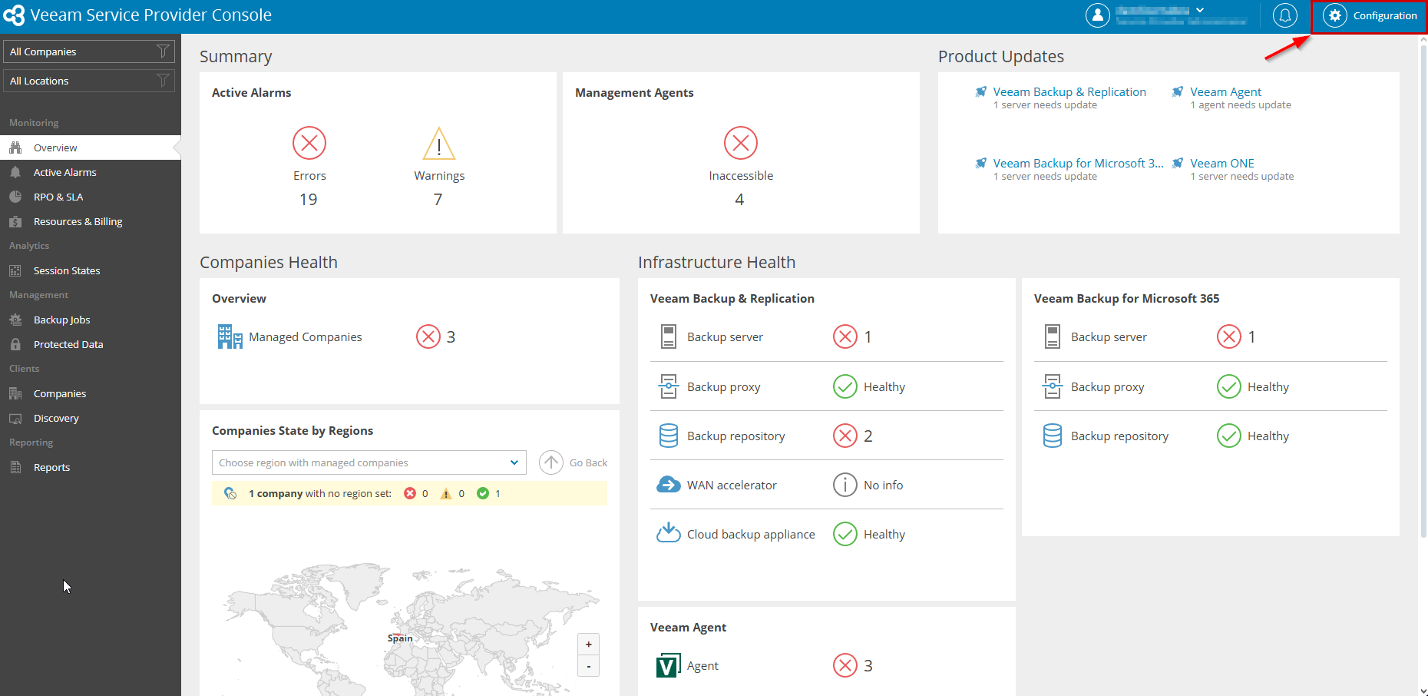The width and height of the screenshot is (1428, 696).
Task: Click the Warnings triangle alarm icon
Action: (439, 143)
